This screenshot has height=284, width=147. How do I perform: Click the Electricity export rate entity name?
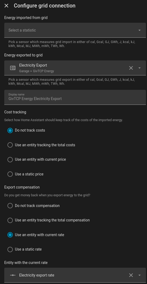coord(36,275)
